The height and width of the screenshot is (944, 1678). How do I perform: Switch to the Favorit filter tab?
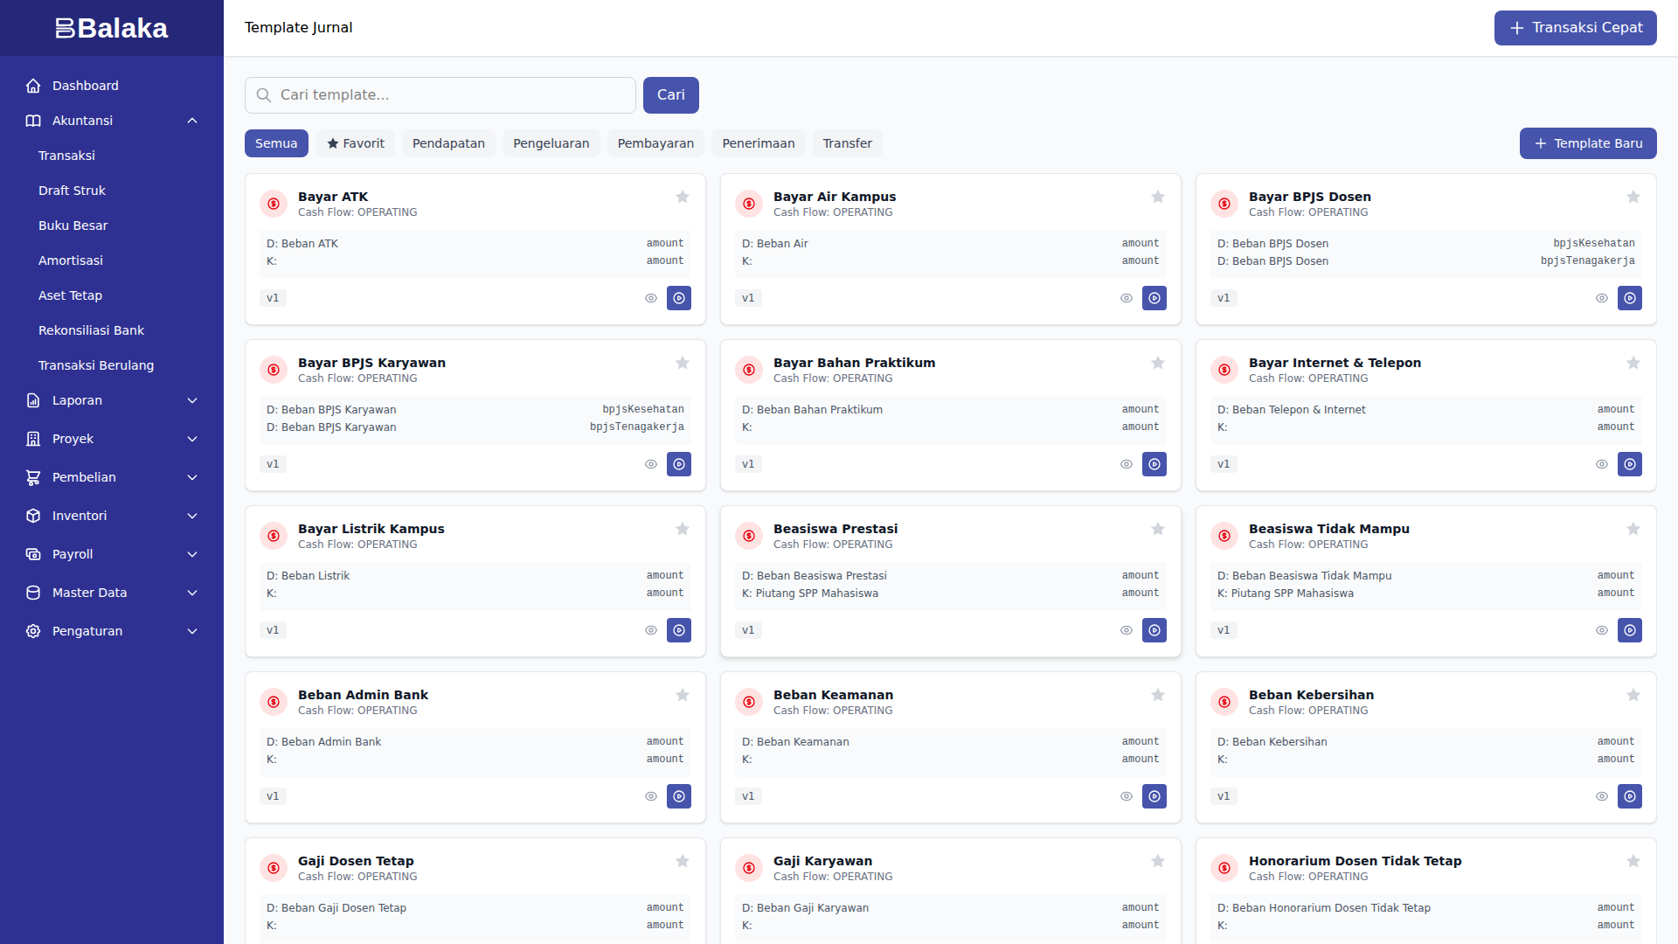point(356,143)
